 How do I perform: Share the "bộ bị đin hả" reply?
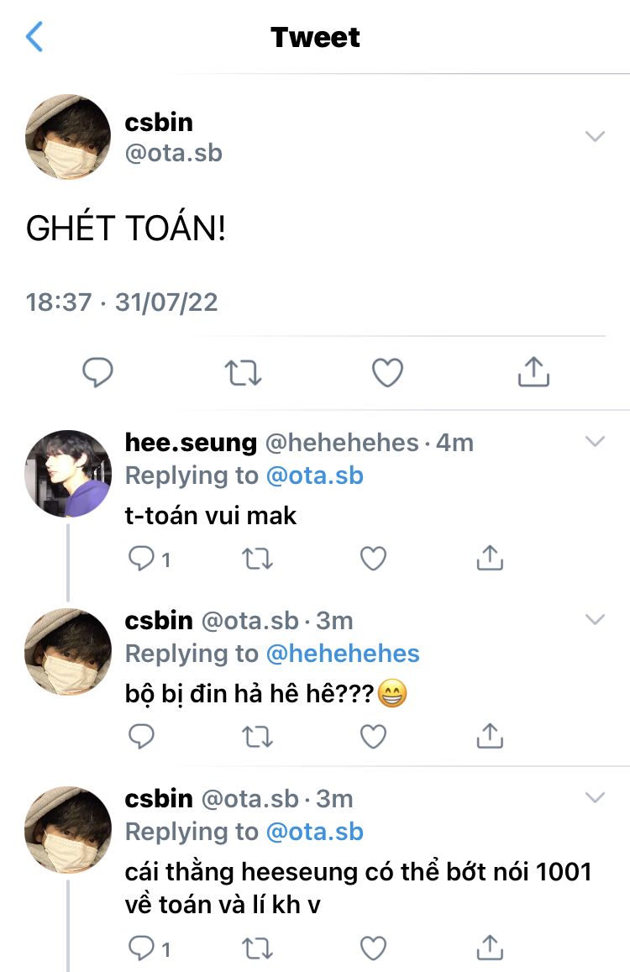tap(489, 737)
